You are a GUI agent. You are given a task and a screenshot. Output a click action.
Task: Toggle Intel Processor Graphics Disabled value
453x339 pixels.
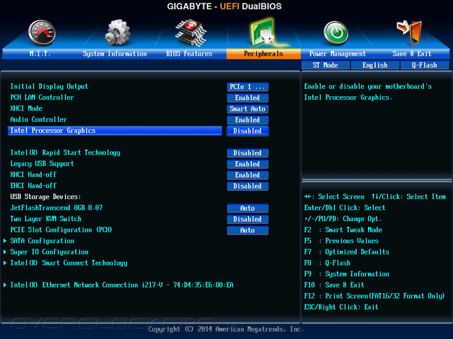pyautogui.click(x=248, y=131)
